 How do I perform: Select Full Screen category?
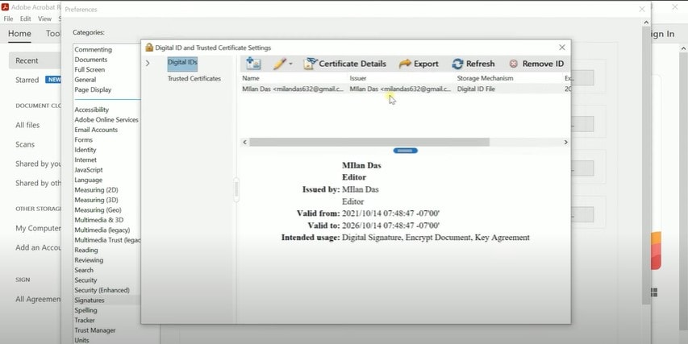[x=90, y=69]
